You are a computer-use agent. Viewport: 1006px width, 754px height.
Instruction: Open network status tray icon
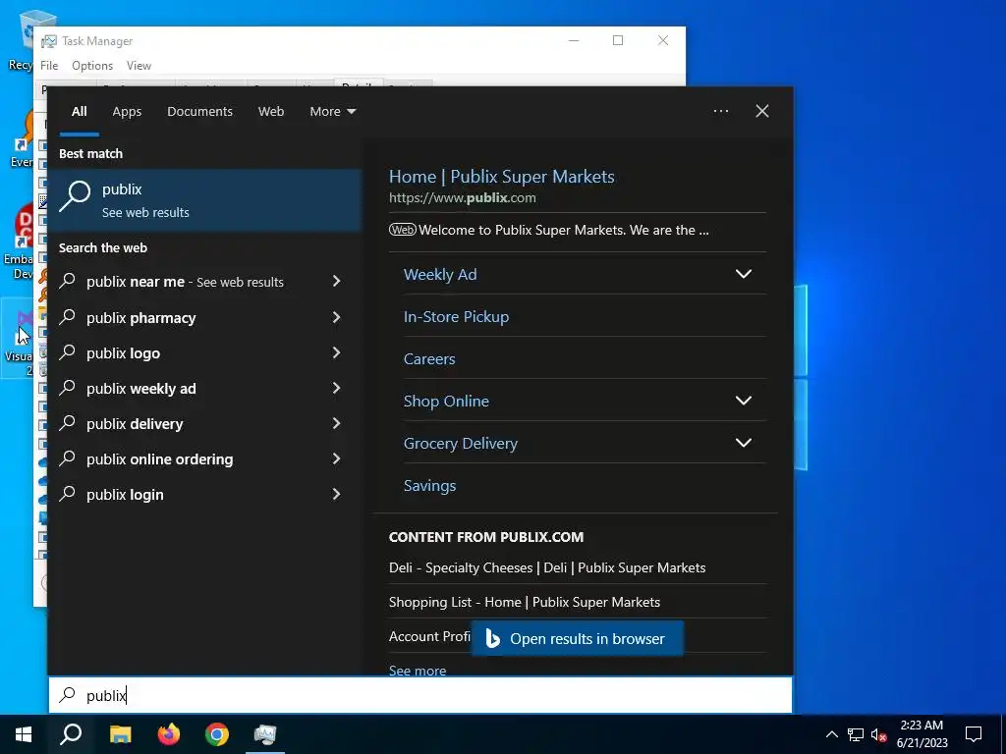pos(856,734)
